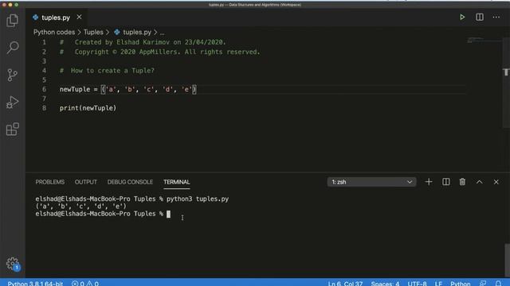Select the tuples.py editor tab
Viewport: 510px width, 286px height.
point(56,17)
